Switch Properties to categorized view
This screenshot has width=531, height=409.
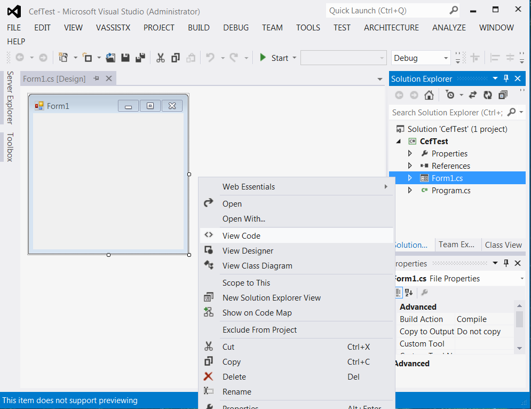[399, 292]
